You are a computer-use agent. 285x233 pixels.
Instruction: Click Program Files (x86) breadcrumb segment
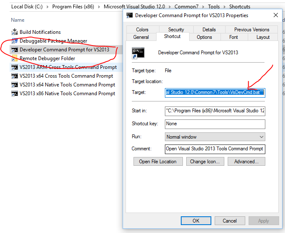pos(73,7)
